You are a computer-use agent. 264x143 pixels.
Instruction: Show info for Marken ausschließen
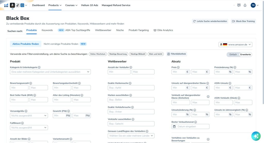pyautogui.click(x=131, y=95)
